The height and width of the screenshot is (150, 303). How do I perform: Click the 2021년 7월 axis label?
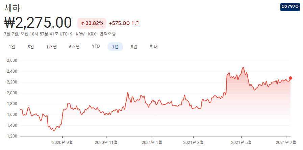[286, 143]
